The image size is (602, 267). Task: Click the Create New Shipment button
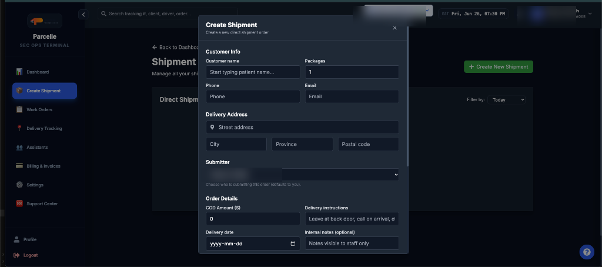[499, 67]
